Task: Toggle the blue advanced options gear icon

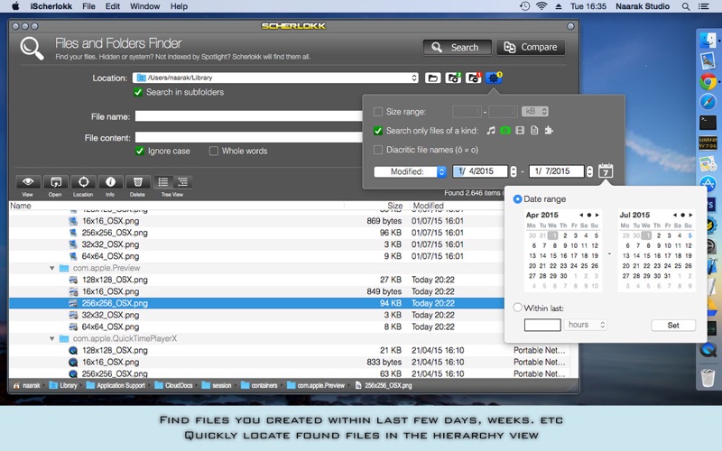Action: 494,78
